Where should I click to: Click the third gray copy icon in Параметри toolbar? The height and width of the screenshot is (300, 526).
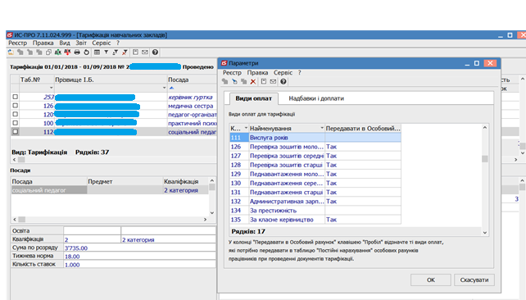(x=244, y=81)
